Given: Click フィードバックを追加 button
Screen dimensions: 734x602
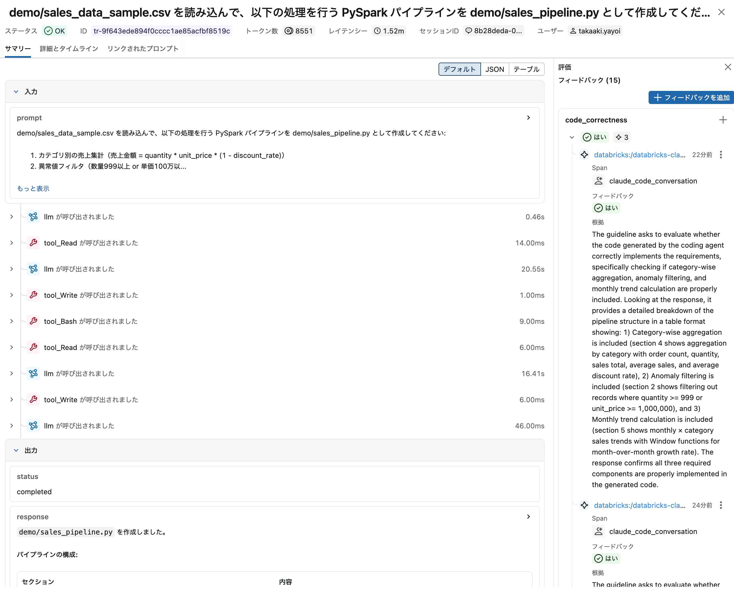Looking at the screenshot, I should click(x=691, y=97).
